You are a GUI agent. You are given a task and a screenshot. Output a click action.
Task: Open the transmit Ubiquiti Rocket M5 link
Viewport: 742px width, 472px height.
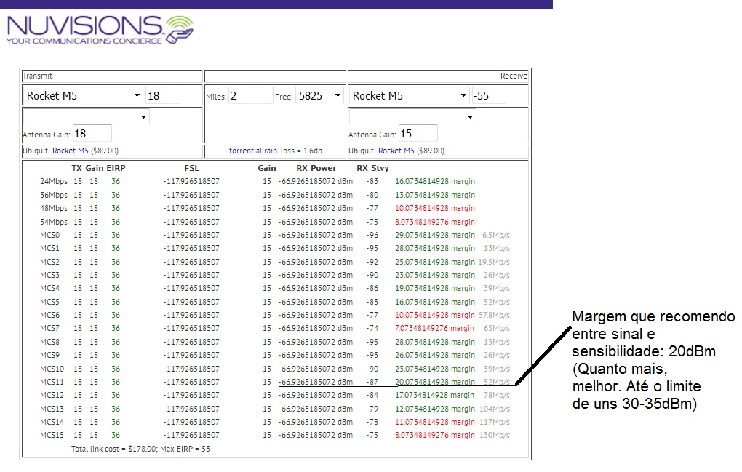tap(70, 151)
